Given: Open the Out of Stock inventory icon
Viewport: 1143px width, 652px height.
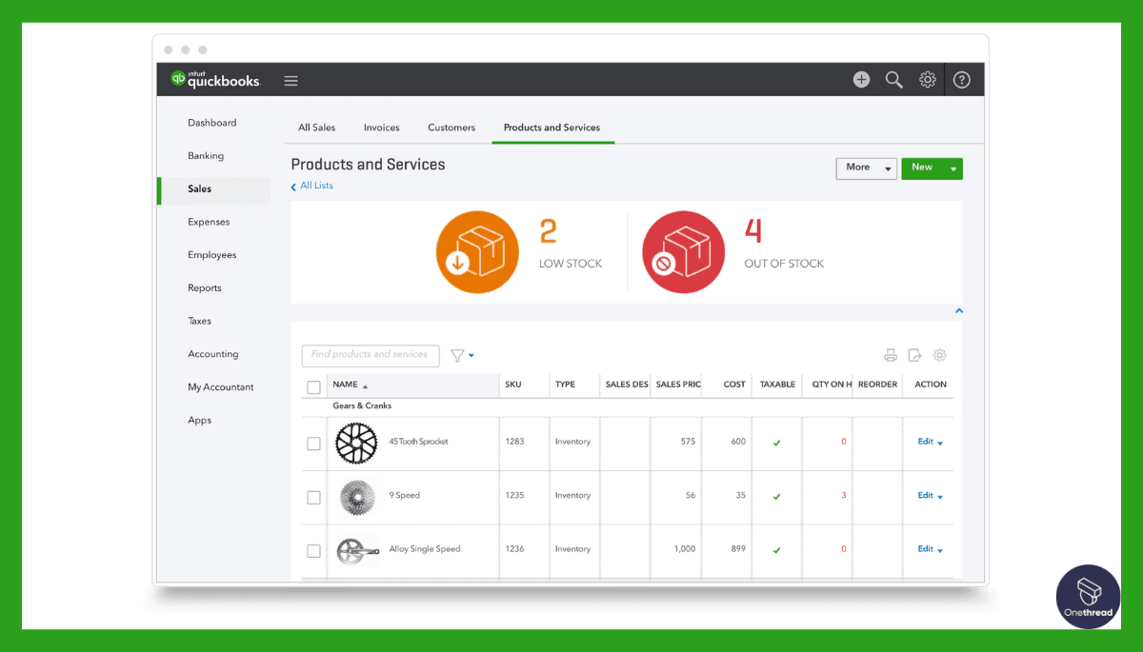Looking at the screenshot, I should coord(683,251).
